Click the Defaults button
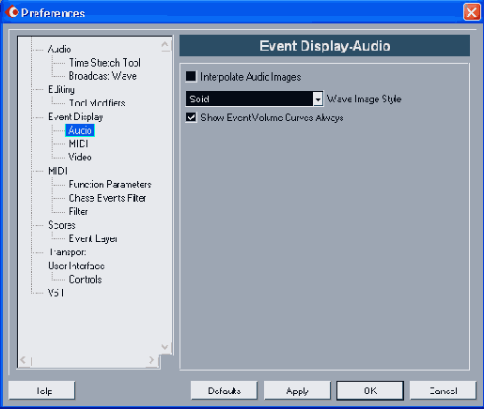The height and width of the screenshot is (409, 484). click(224, 390)
